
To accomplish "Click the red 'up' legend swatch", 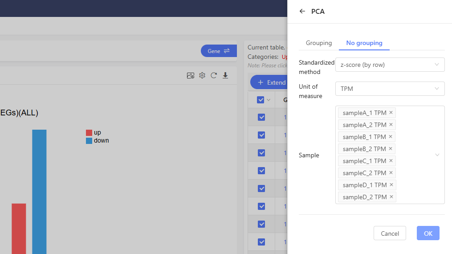I will coord(89,133).
